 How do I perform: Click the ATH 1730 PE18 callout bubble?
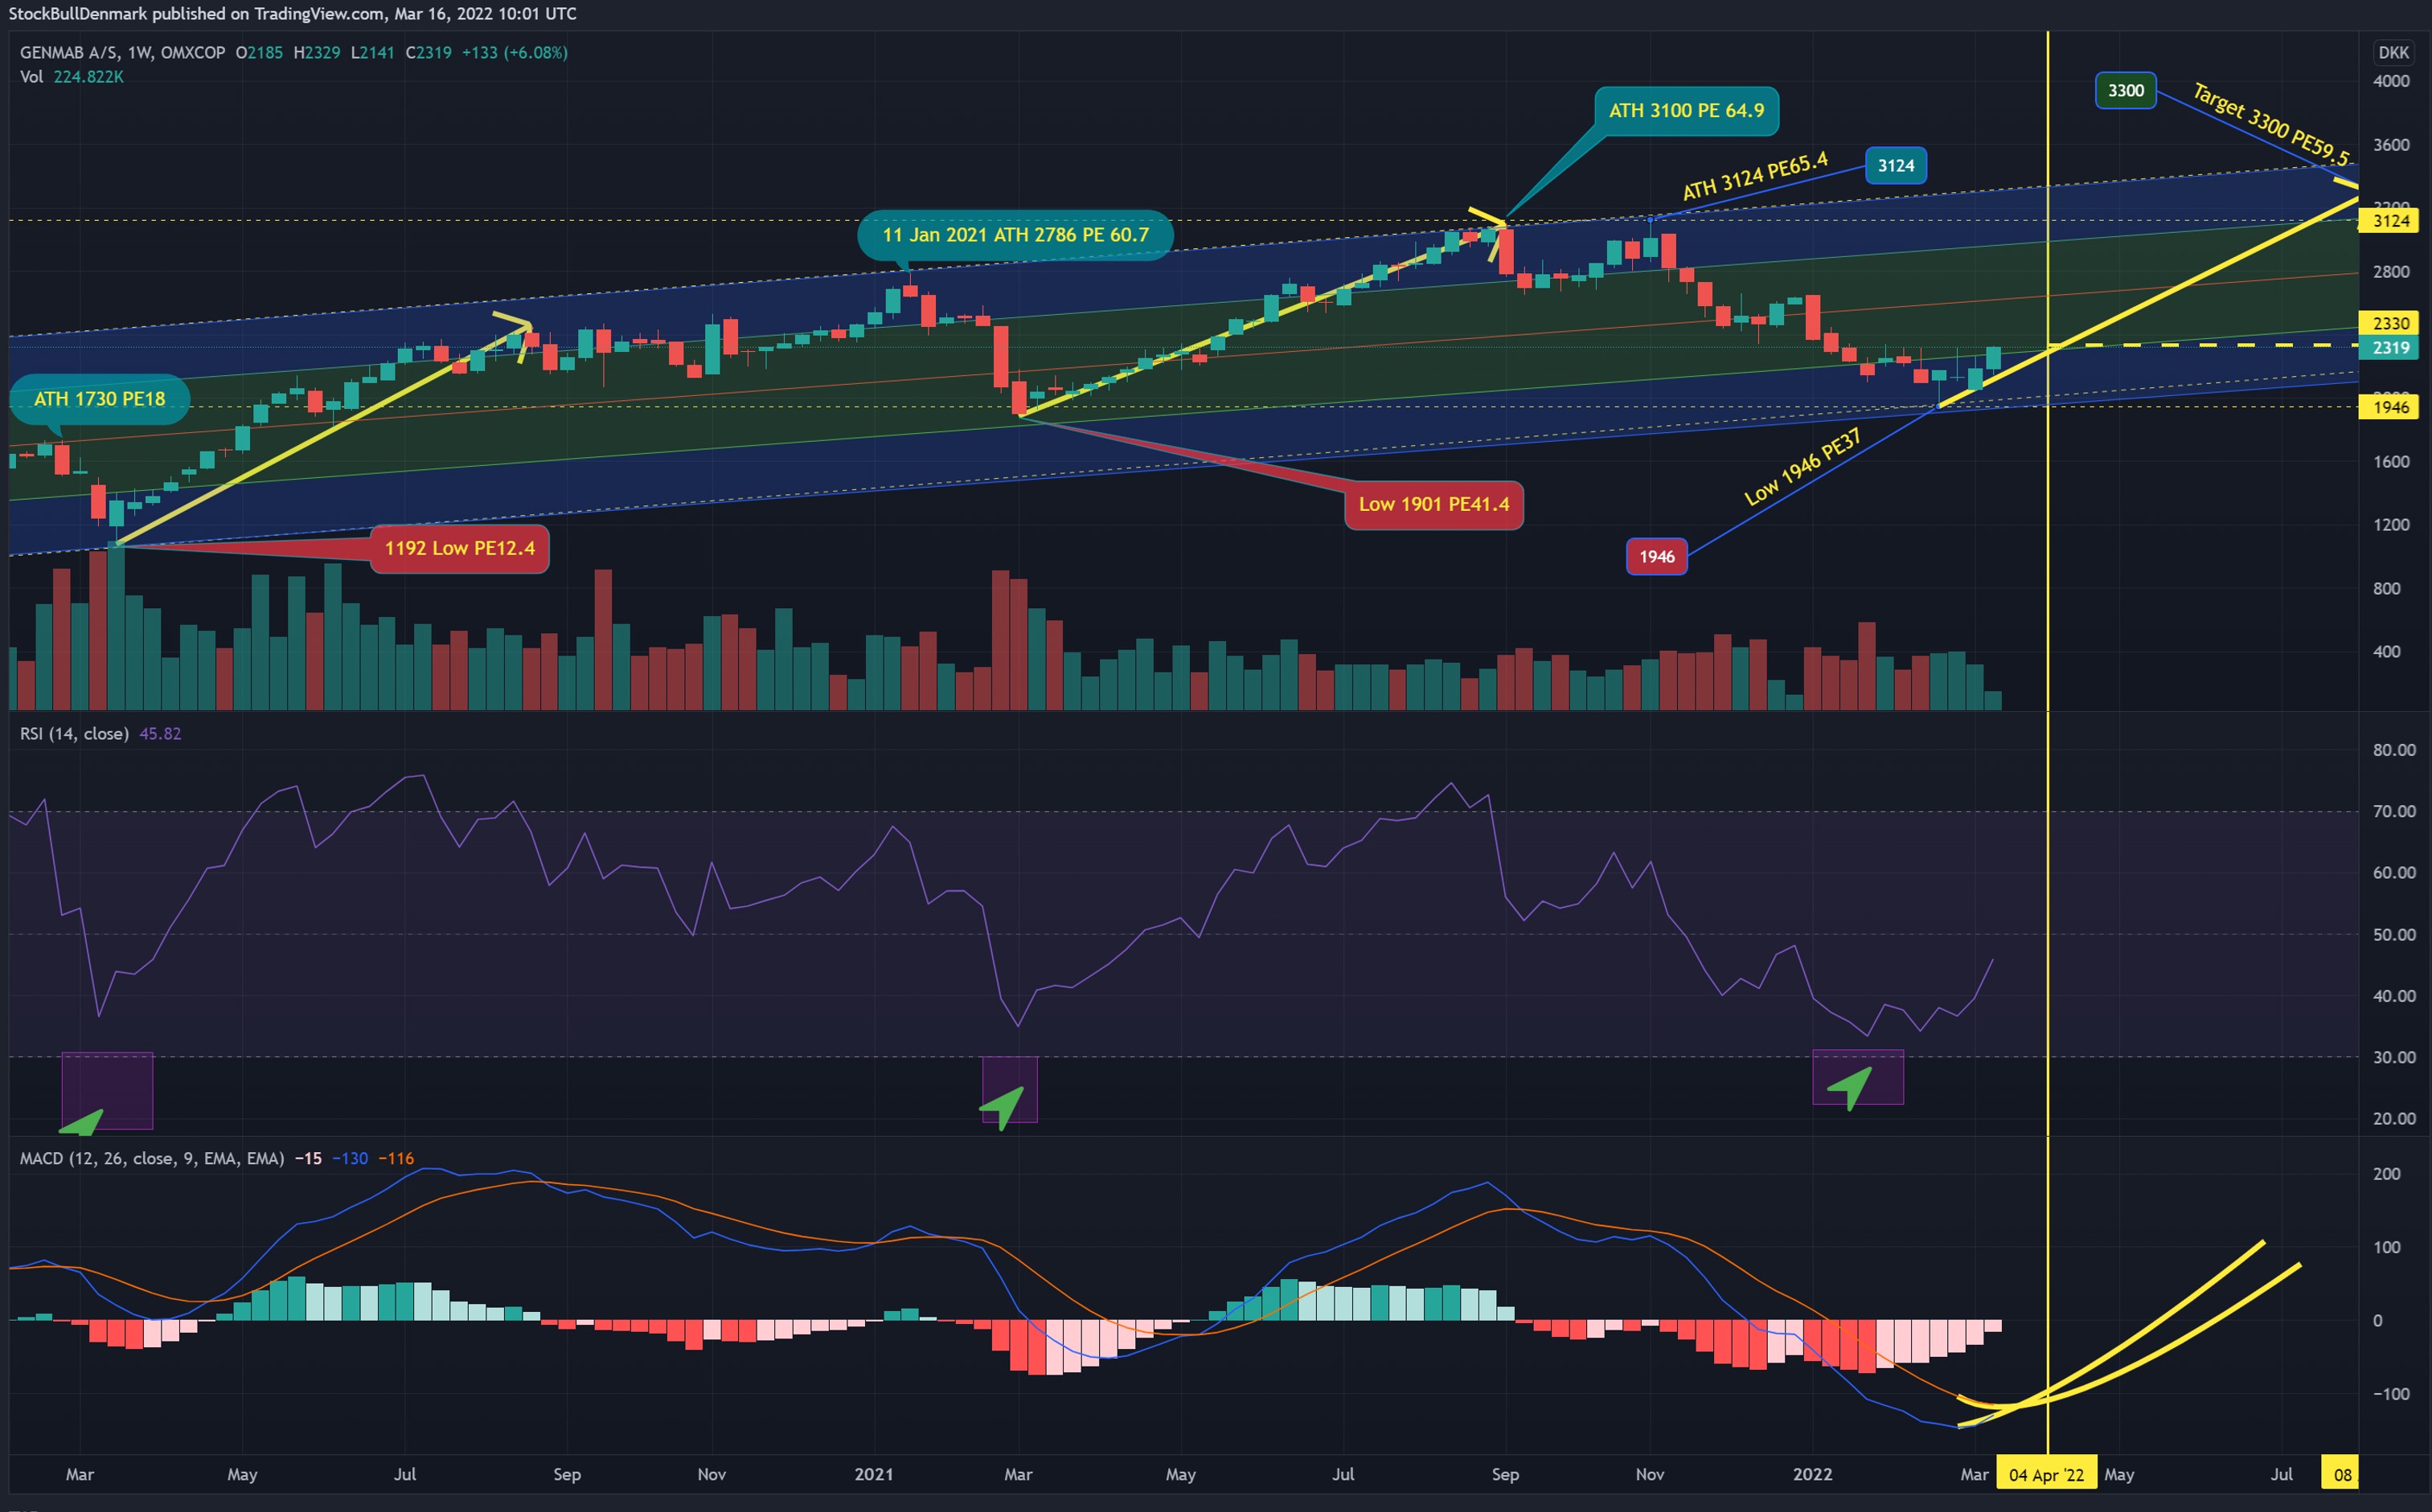click(x=99, y=399)
